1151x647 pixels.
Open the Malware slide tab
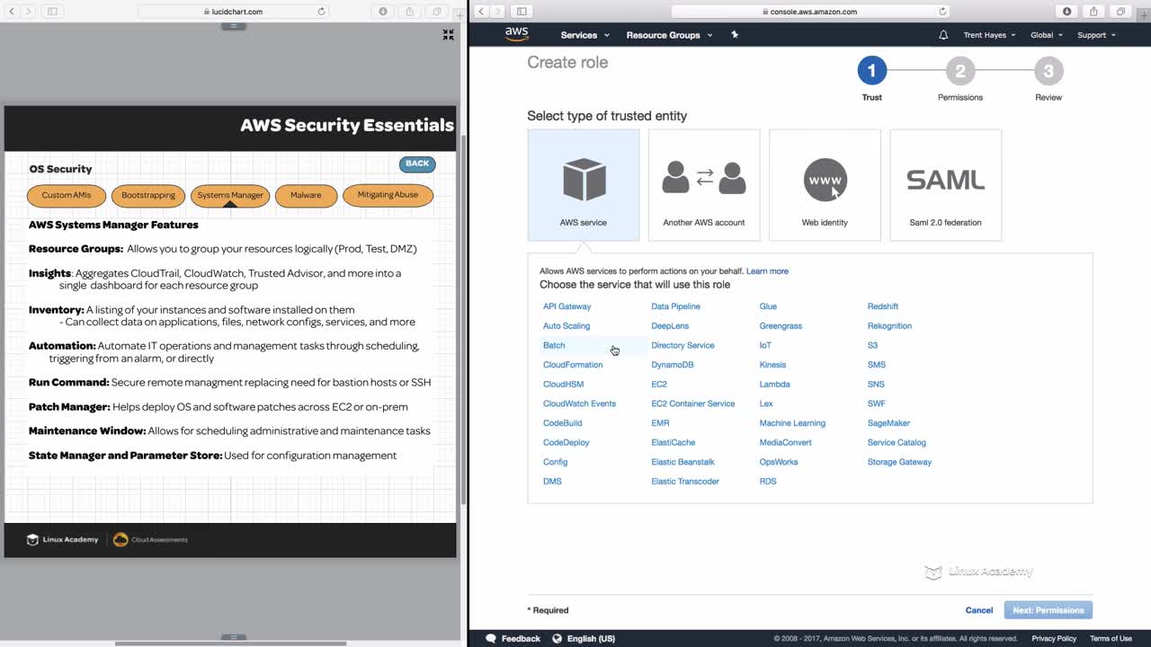[306, 195]
